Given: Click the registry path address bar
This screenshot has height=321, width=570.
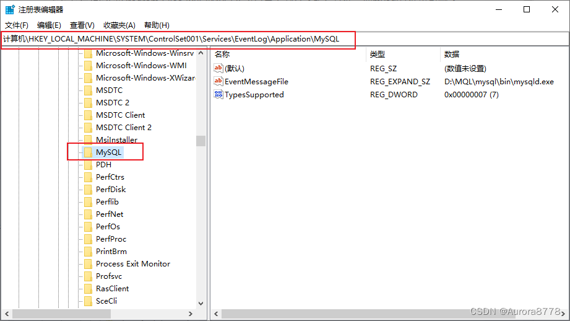Looking at the screenshot, I should coord(285,39).
